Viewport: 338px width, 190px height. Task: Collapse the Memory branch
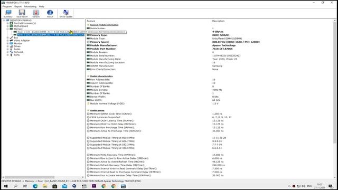[8, 29]
